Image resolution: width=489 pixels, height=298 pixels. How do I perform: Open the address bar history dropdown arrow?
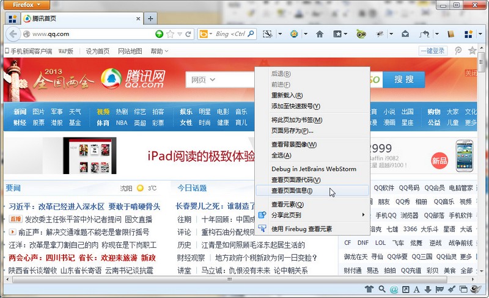(180, 34)
